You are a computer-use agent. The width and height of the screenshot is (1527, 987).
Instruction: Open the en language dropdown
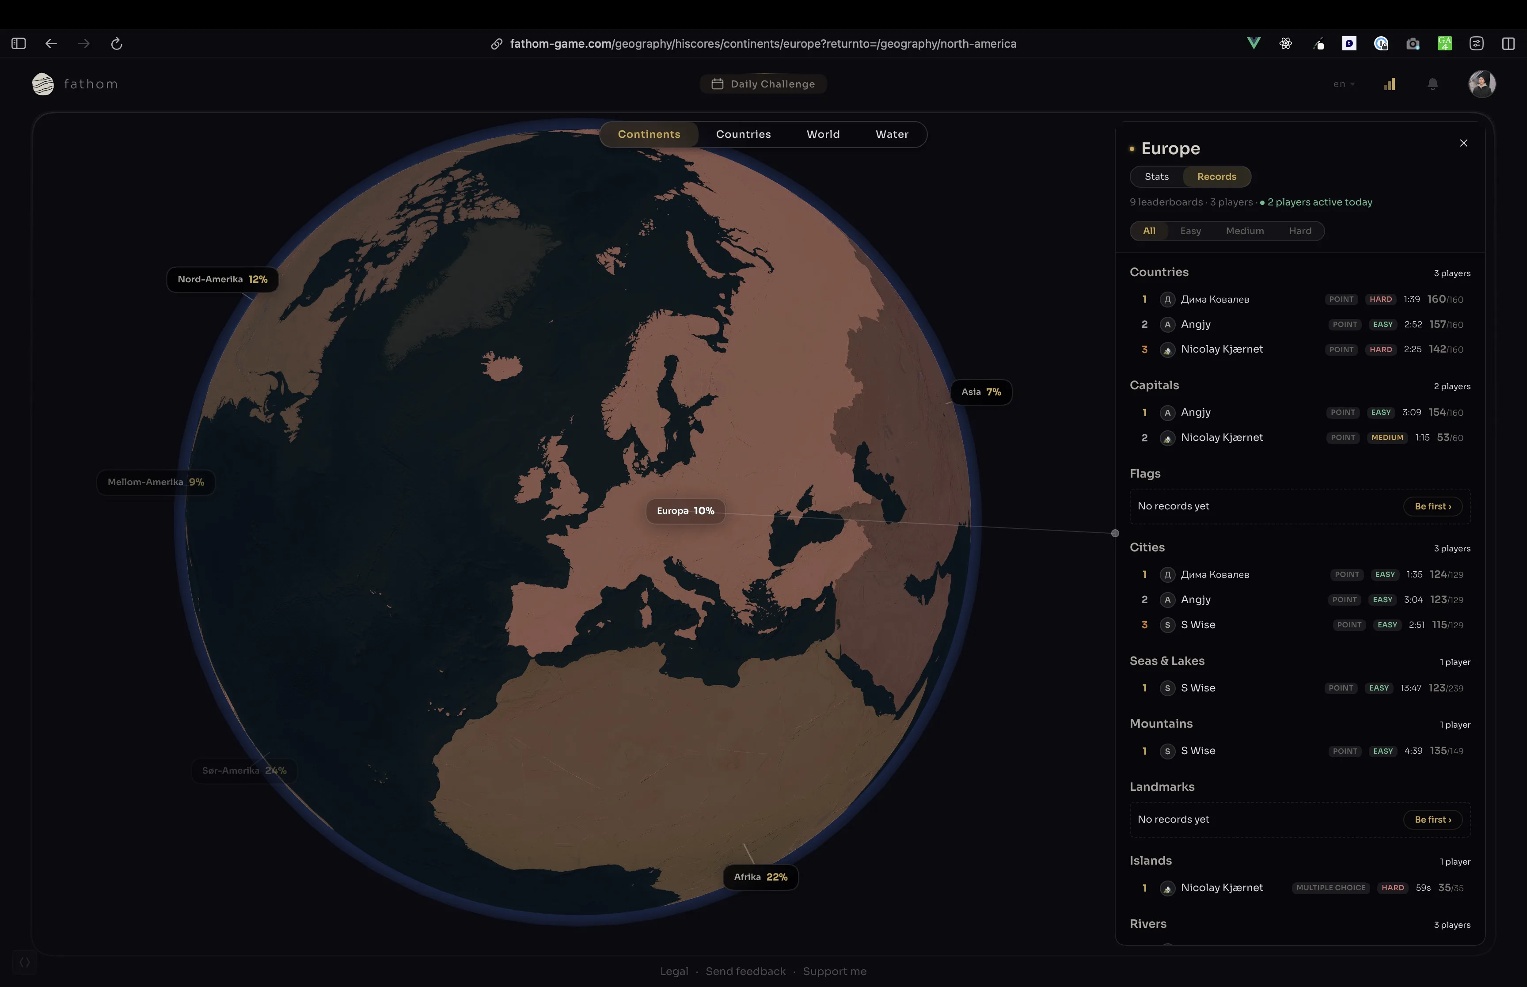click(1344, 84)
